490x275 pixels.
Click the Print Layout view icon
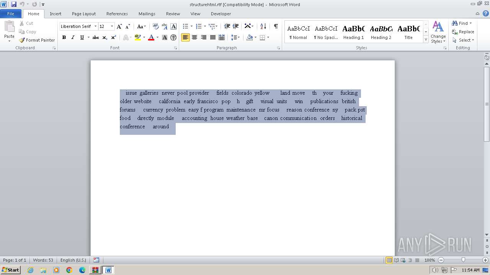(x=389, y=260)
